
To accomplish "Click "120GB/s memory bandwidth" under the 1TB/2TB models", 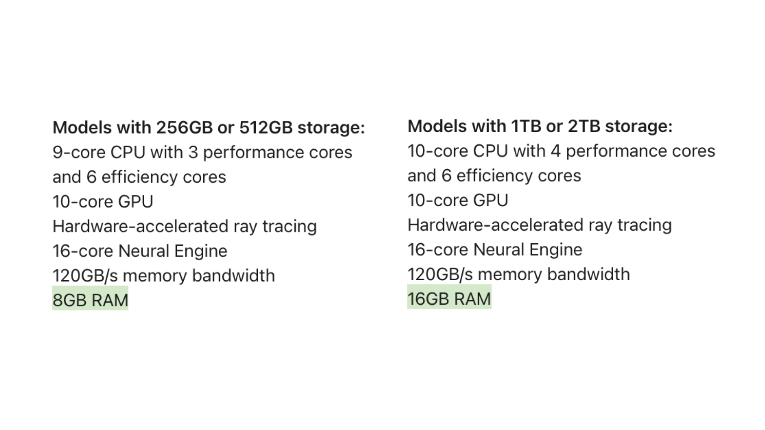I will 519,275.
